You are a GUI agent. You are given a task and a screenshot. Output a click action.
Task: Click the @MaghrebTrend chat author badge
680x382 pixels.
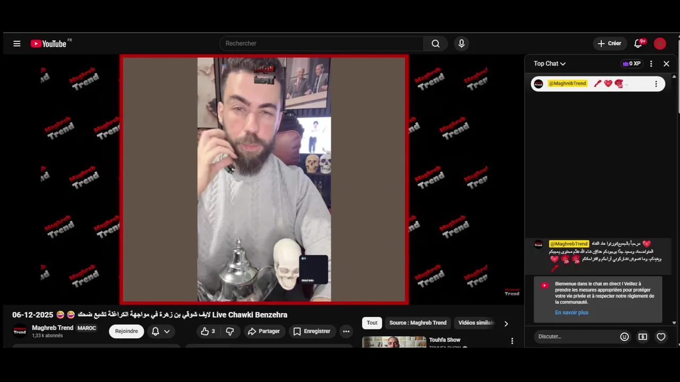(568, 244)
